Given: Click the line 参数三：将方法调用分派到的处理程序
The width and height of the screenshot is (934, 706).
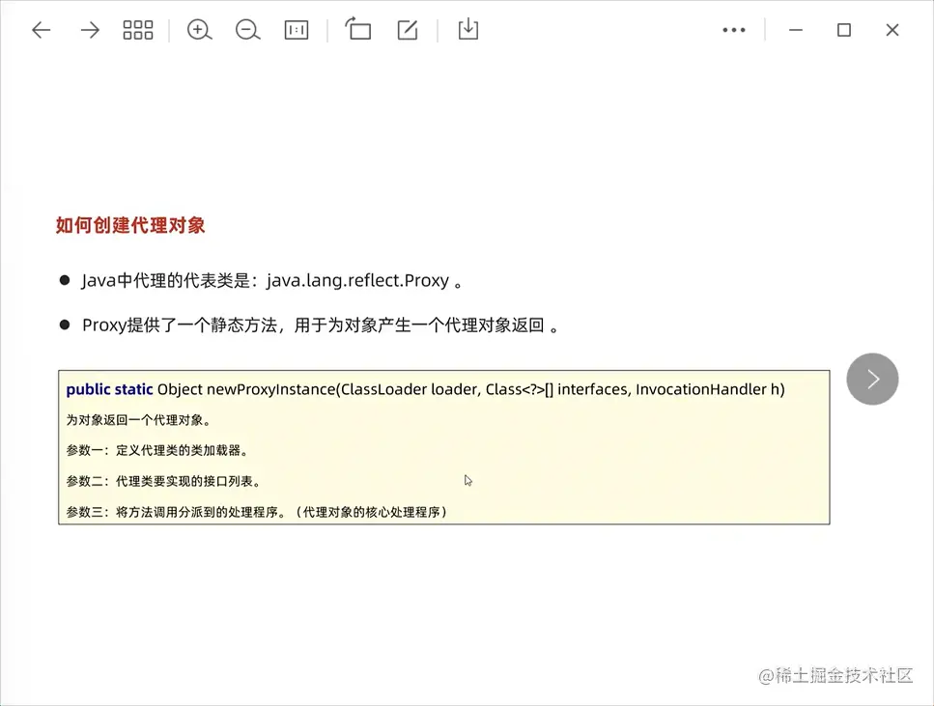Looking at the screenshot, I should pos(256,512).
